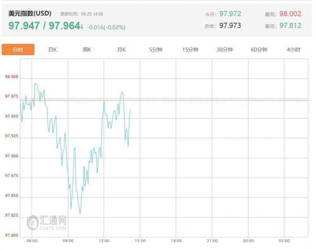Screen dimensions: 316x249
Task: Switch to the 日K chart tab
Action: pos(53,50)
